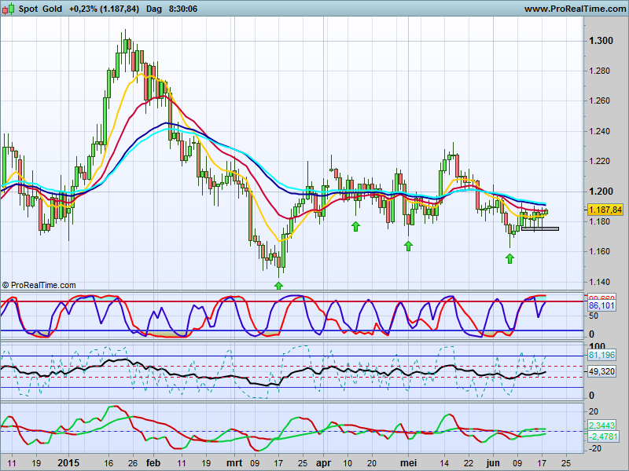Select the feb month label on the date axis
Screen dimensions: 629x471
click(153, 463)
